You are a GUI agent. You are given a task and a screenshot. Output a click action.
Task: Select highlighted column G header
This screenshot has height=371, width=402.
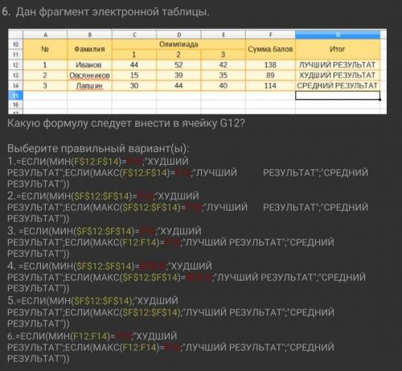338,35
